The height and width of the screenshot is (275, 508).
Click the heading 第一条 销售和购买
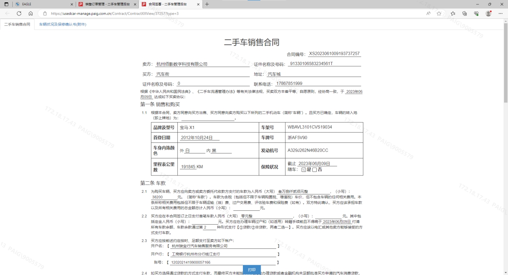[160, 104]
